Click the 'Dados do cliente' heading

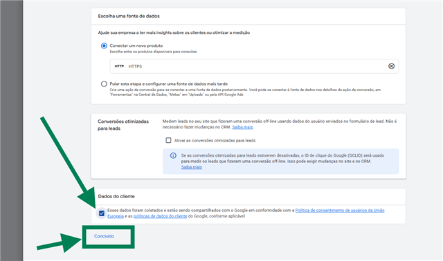coord(116,196)
